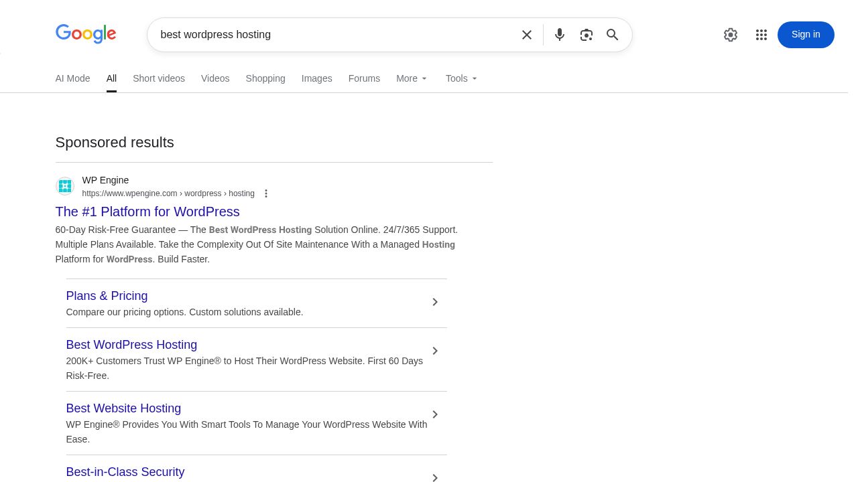Open the Plans & Pricing sitelink
The image size is (858, 482).
(x=107, y=296)
